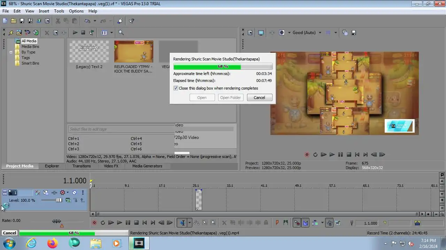Toggle Automatic Crossfades button
The height and width of the screenshot is (250, 446).
point(306,223)
